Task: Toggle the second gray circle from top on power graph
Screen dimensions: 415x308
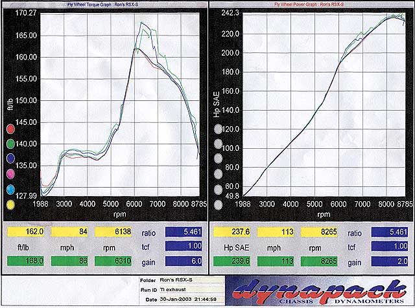Action: pyautogui.click(x=218, y=144)
